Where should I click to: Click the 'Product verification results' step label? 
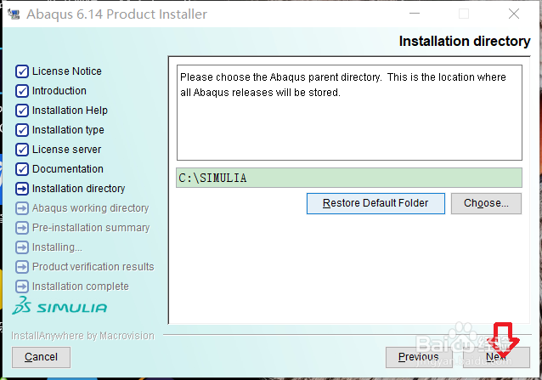point(93,267)
